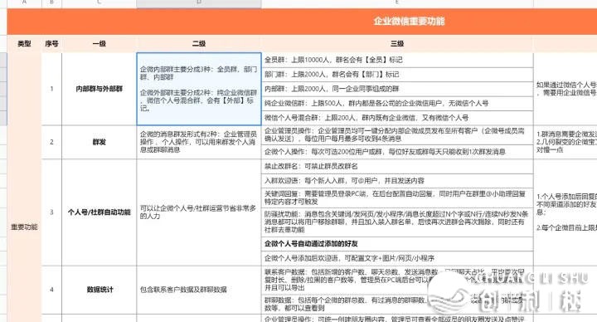Screen dimensions: 597x322
Task: Select sequence number 2 cell
Action: tap(51, 142)
